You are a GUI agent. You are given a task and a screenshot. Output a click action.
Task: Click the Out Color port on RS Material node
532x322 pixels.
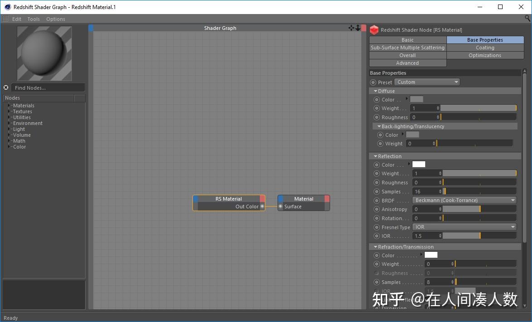point(263,206)
